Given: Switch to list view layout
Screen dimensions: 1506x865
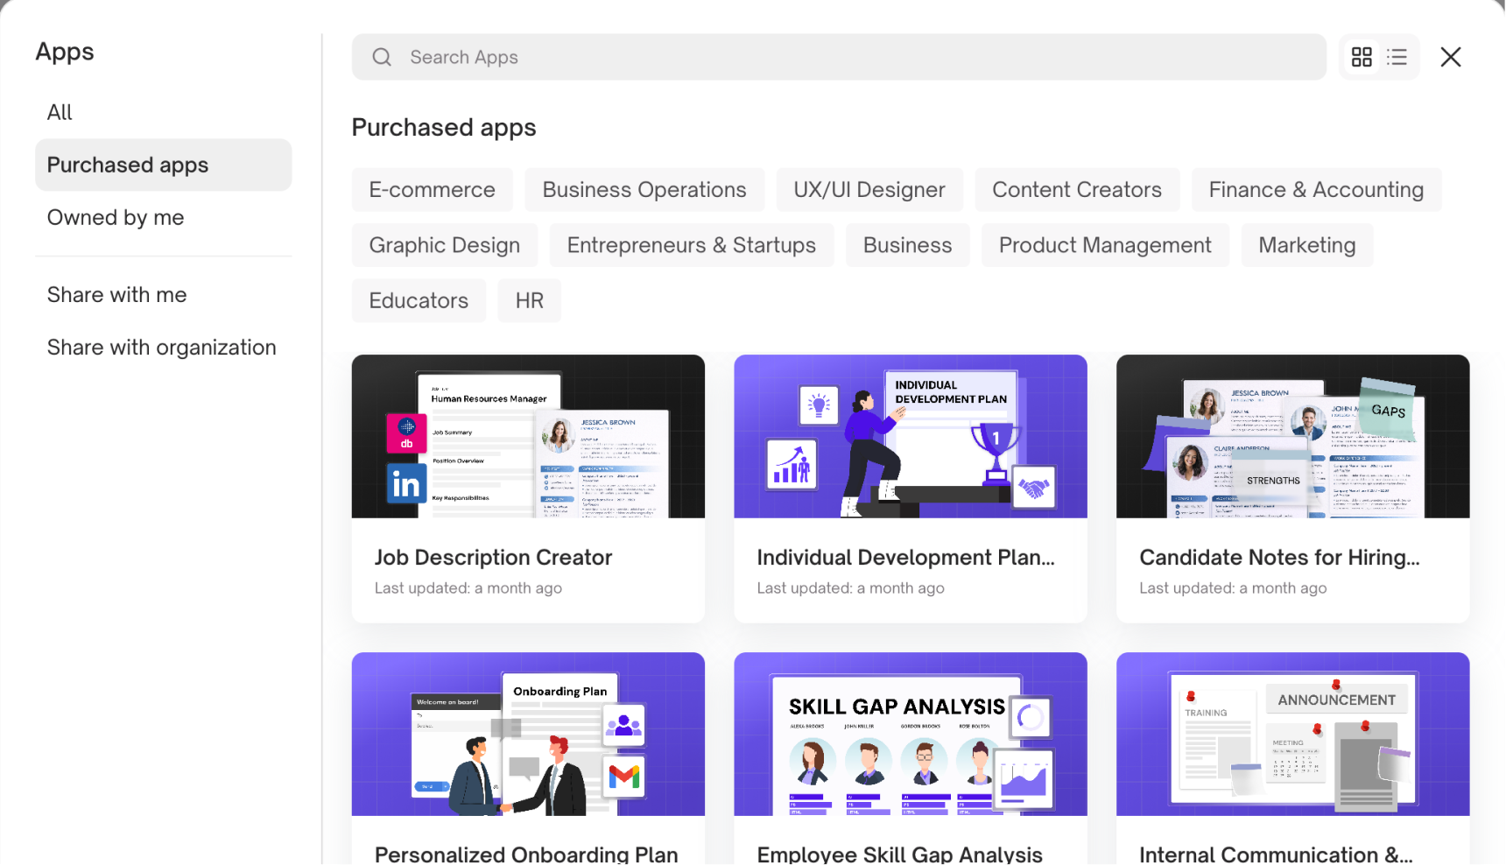Looking at the screenshot, I should point(1397,57).
